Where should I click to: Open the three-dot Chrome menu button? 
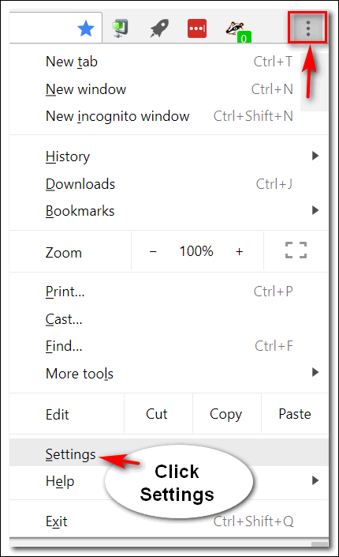click(x=307, y=28)
